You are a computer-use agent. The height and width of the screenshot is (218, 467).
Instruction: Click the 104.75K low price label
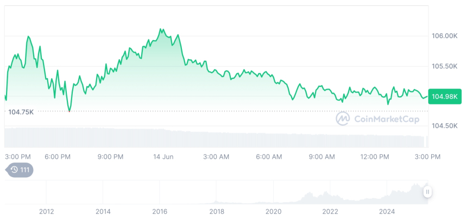click(x=21, y=111)
